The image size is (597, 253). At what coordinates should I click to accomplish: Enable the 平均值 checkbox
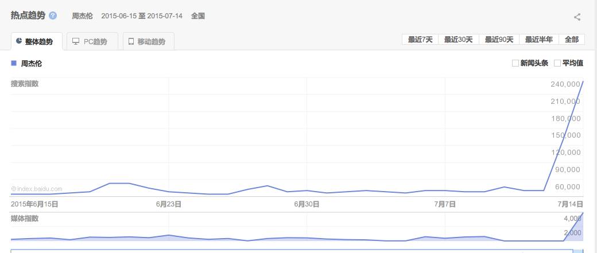(x=557, y=63)
